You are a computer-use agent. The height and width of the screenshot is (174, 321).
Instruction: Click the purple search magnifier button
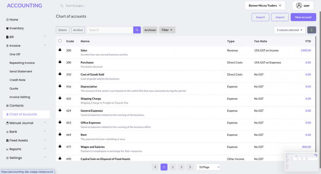click(137, 30)
